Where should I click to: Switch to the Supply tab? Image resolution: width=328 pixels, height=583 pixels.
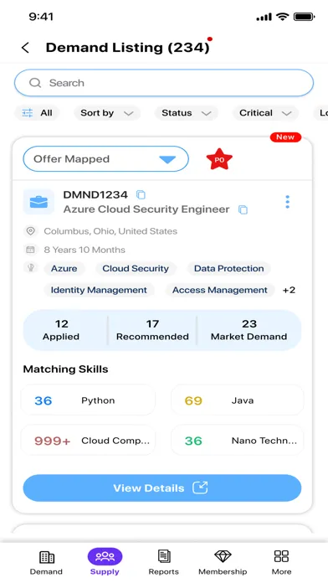pyautogui.click(x=105, y=562)
